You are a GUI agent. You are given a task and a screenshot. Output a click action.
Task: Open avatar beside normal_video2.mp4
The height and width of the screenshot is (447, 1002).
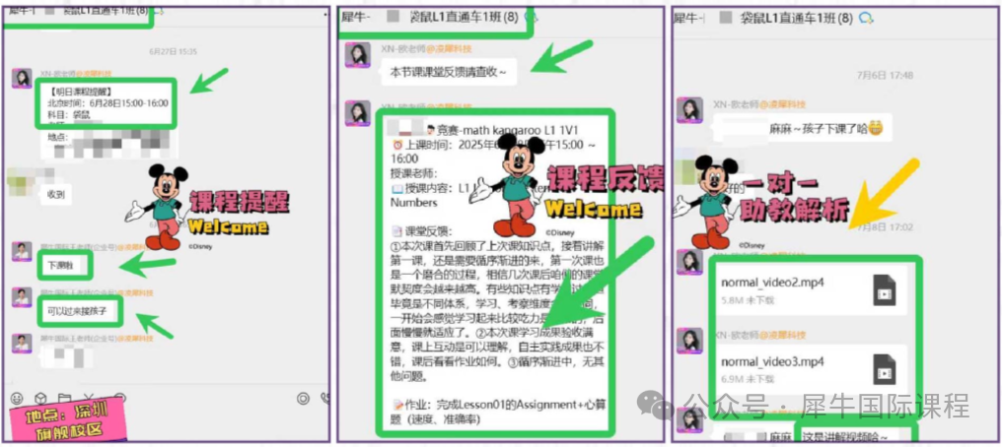(689, 262)
